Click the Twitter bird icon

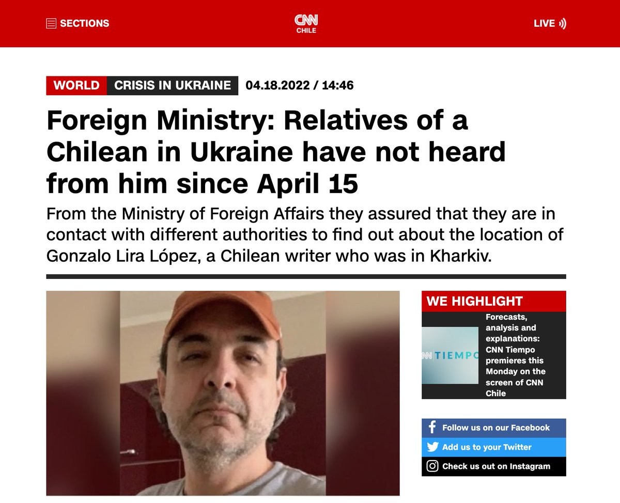pyautogui.click(x=432, y=447)
